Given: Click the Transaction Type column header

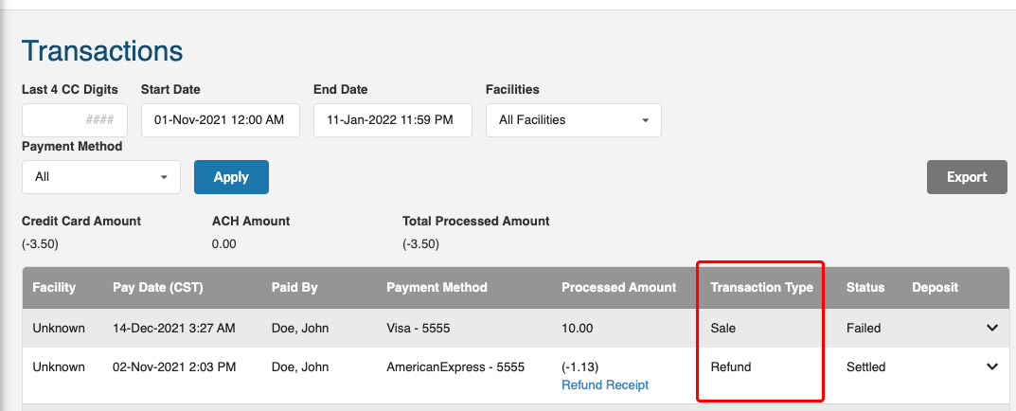Looking at the screenshot, I should pyautogui.click(x=761, y=287).
